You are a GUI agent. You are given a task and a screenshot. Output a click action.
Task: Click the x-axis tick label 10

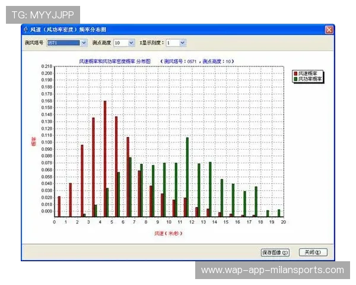pyautogui.click(x=169, y=222)
